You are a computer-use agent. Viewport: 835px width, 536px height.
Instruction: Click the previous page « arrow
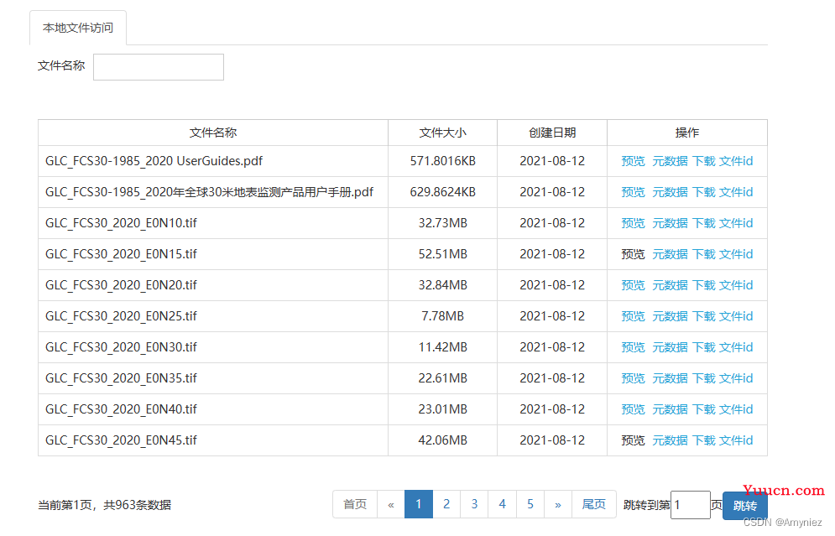(391, 504)
